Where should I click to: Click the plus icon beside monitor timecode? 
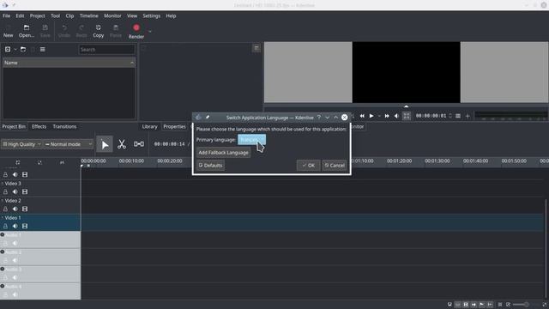click(x=468, y=116)
